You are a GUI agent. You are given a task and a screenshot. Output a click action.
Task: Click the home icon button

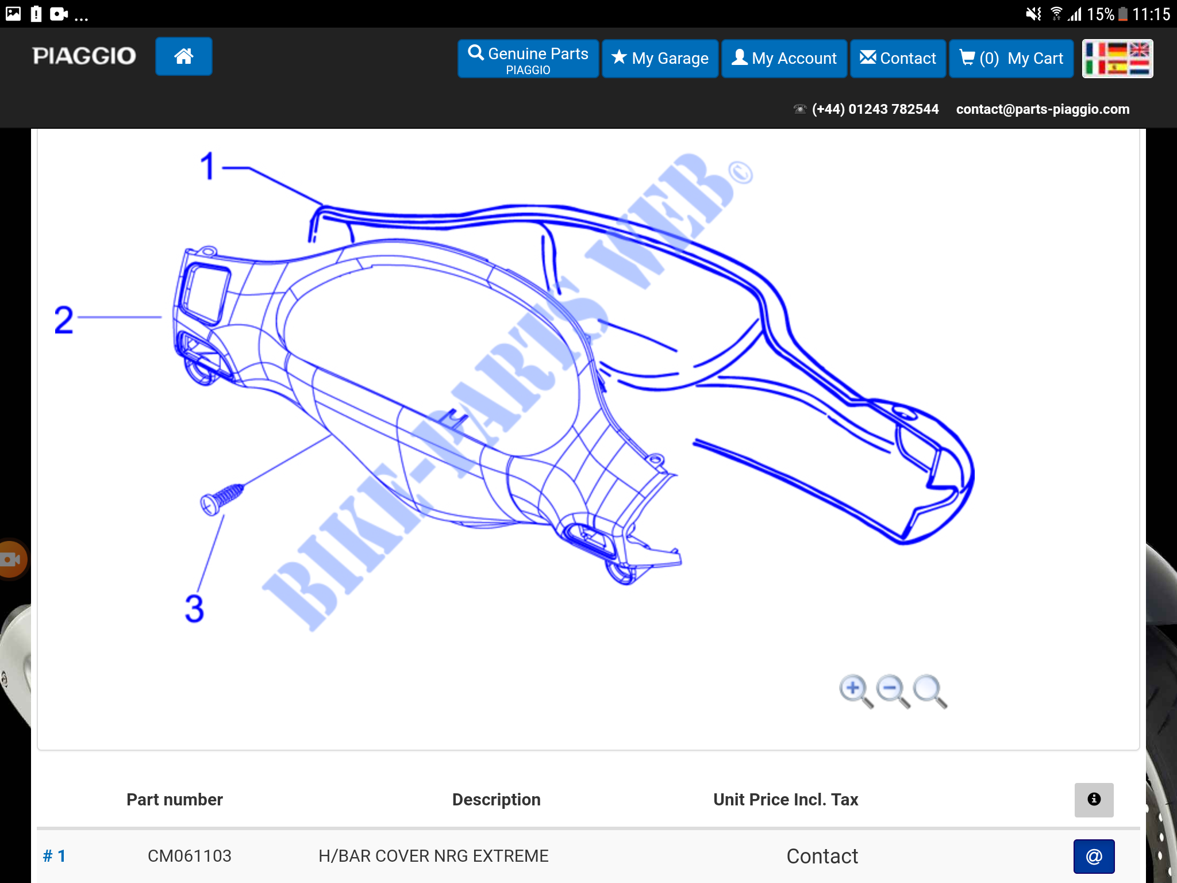(183, 57)
